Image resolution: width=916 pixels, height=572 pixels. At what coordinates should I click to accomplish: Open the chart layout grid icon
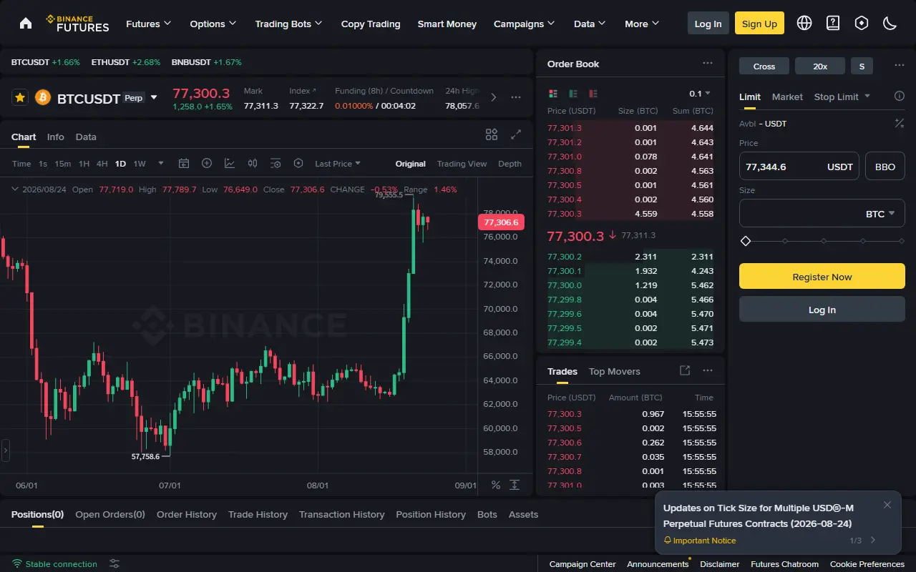(x=492, y=134)
